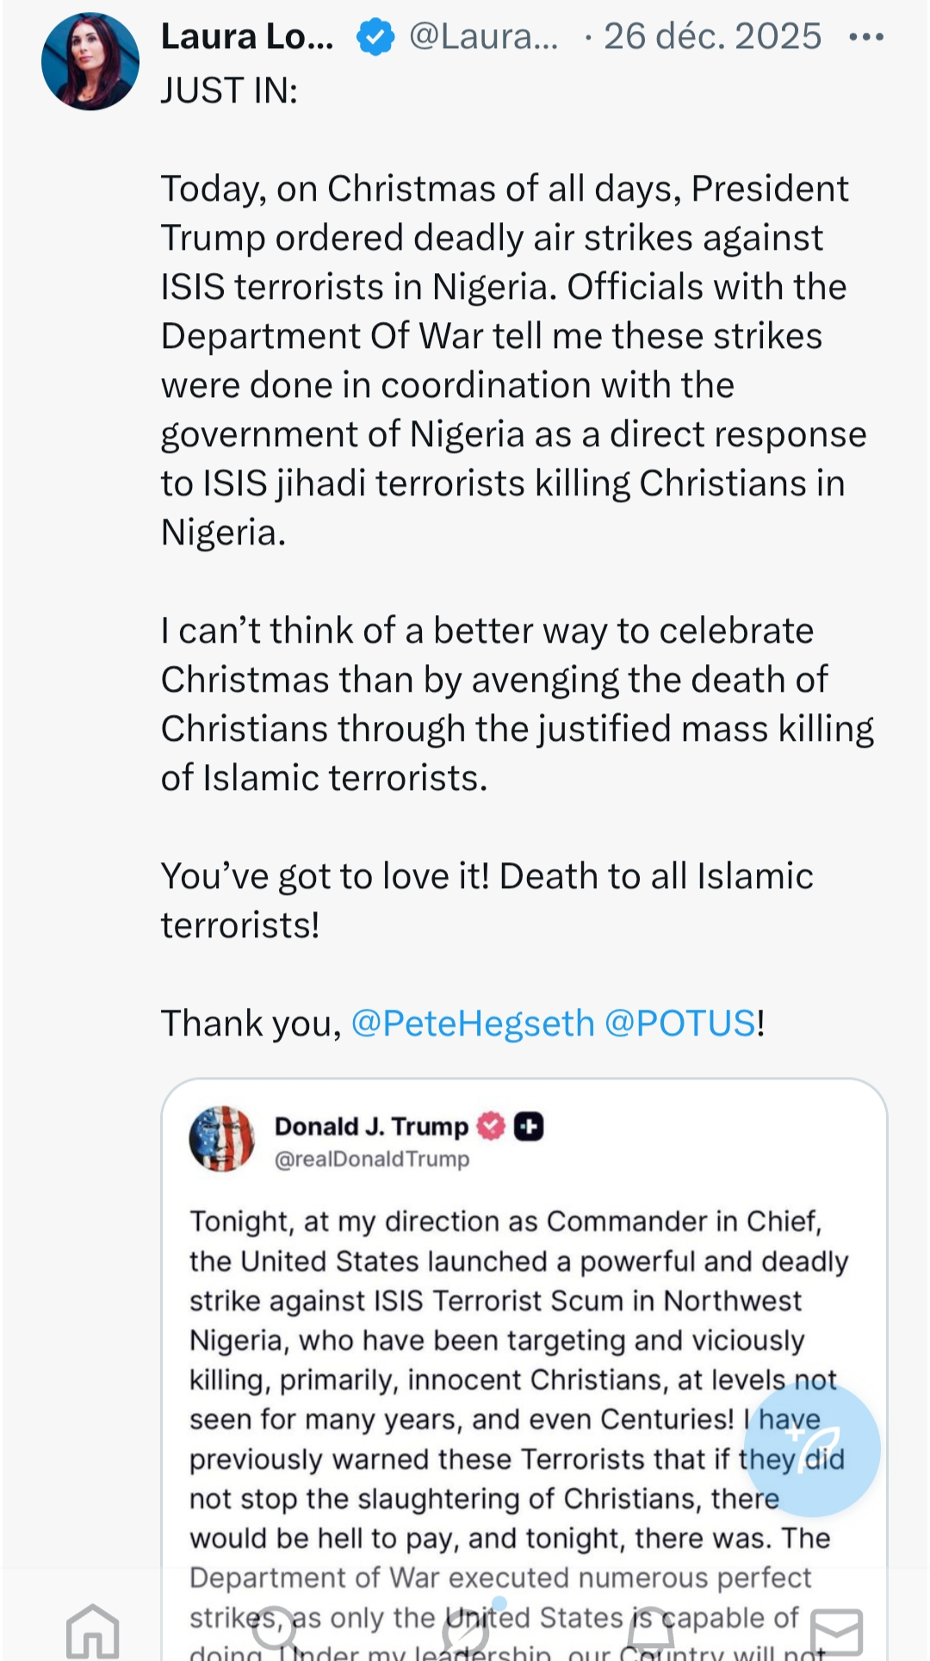Open the @PeteHegseth mention
930x1661 pixels.
(x=473, y=1023)
